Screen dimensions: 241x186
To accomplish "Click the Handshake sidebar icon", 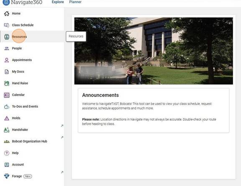I will tap(7, 130).
